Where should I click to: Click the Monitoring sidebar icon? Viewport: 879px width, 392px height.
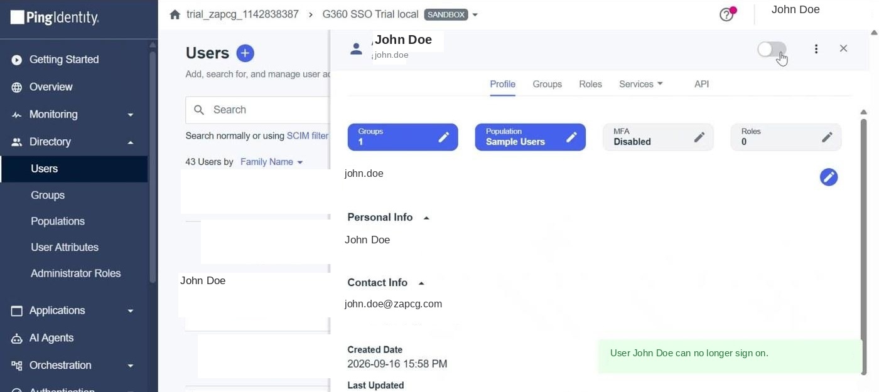coord(17,115)
